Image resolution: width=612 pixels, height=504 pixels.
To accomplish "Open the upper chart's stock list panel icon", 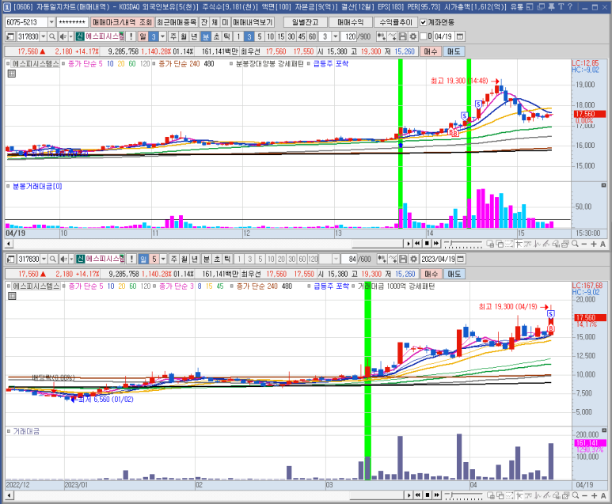I will (10, 36).
